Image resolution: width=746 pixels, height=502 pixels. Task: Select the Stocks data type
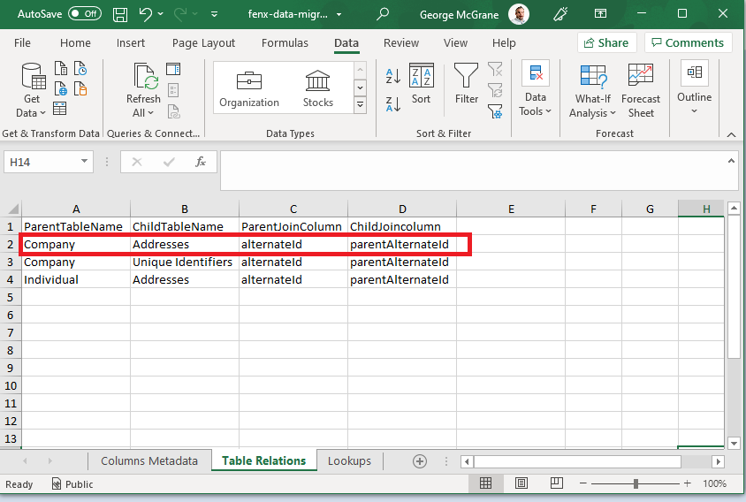pyautogui.click(x=317, y=88)
